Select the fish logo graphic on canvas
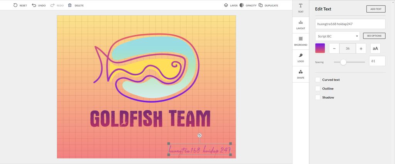This screenshot has width=395, height=164. [x=146, y=68]
